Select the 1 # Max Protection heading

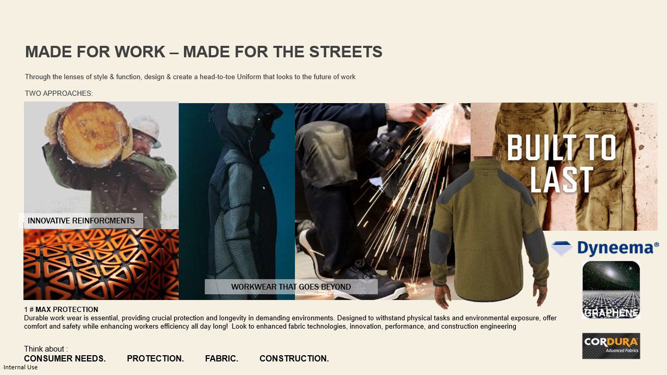[61, 309]
